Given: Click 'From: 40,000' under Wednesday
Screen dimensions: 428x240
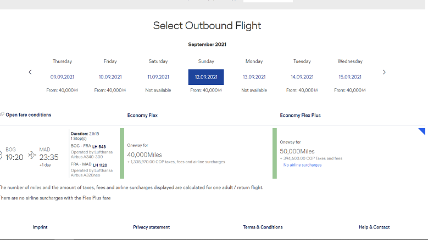Looking at the screenshot, I should click(350, 90).
